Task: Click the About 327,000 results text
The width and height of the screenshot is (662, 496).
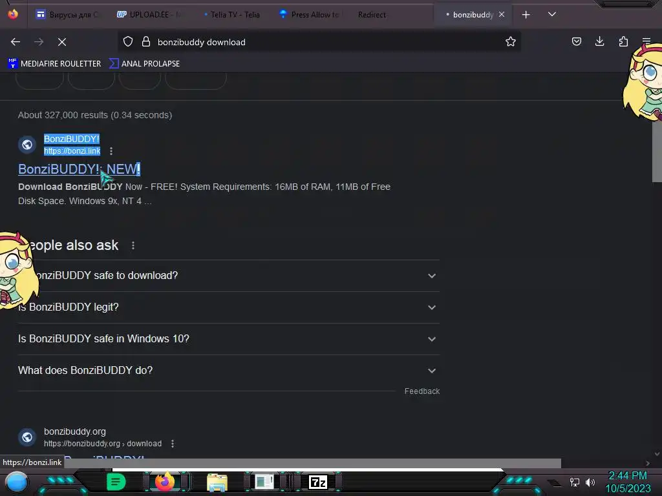Action: (x=95, y=115)
